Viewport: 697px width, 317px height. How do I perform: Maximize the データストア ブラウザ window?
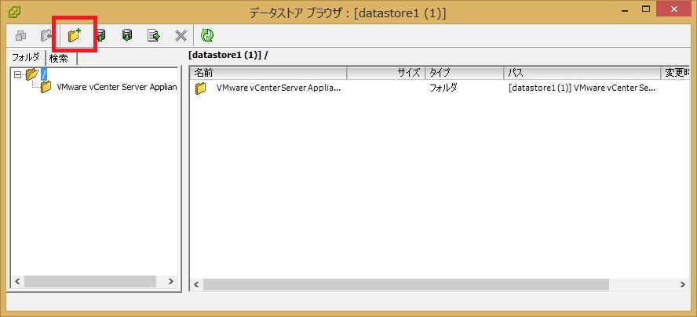[647, 9]
